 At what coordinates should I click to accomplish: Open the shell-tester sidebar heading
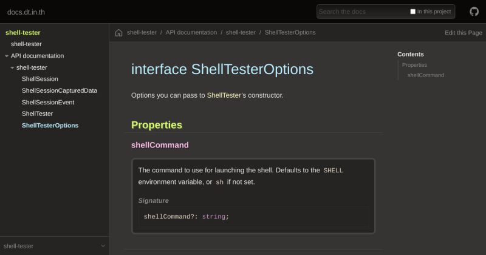click(x=23, y=33)
